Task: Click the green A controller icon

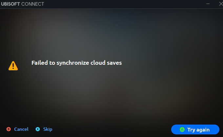Action: tap(182, 129)
